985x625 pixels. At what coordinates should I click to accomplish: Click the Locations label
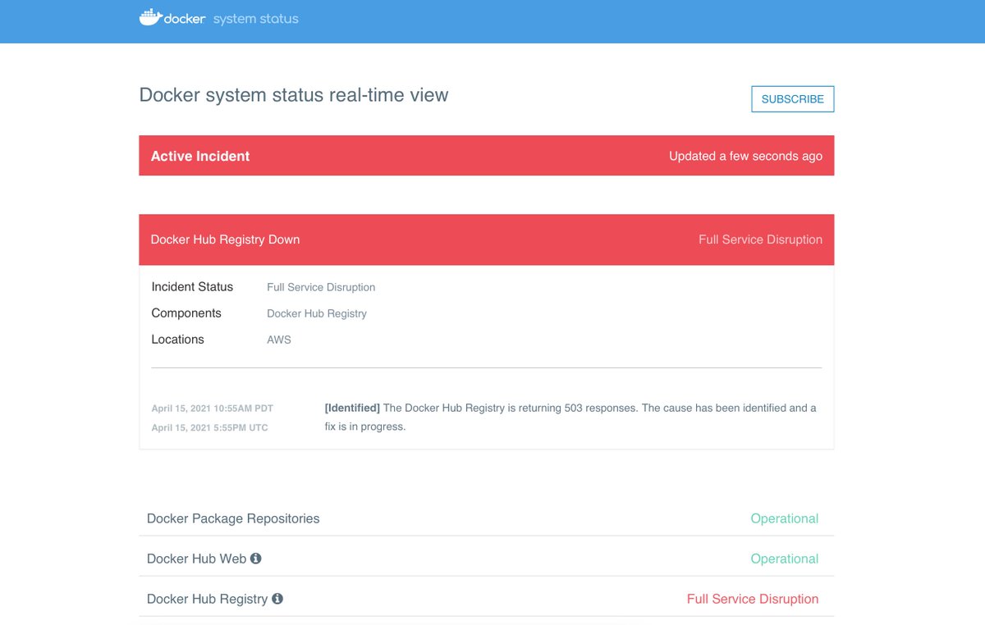pos(177,340)
